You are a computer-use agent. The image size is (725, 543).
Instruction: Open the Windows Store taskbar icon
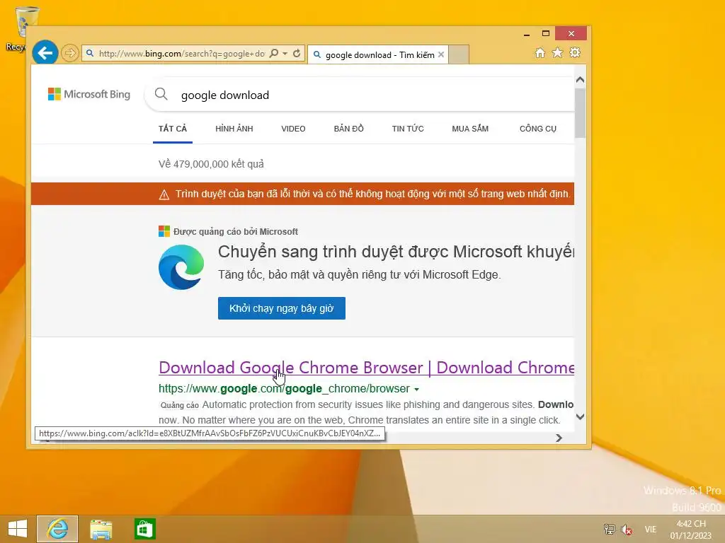coord(144,529)
